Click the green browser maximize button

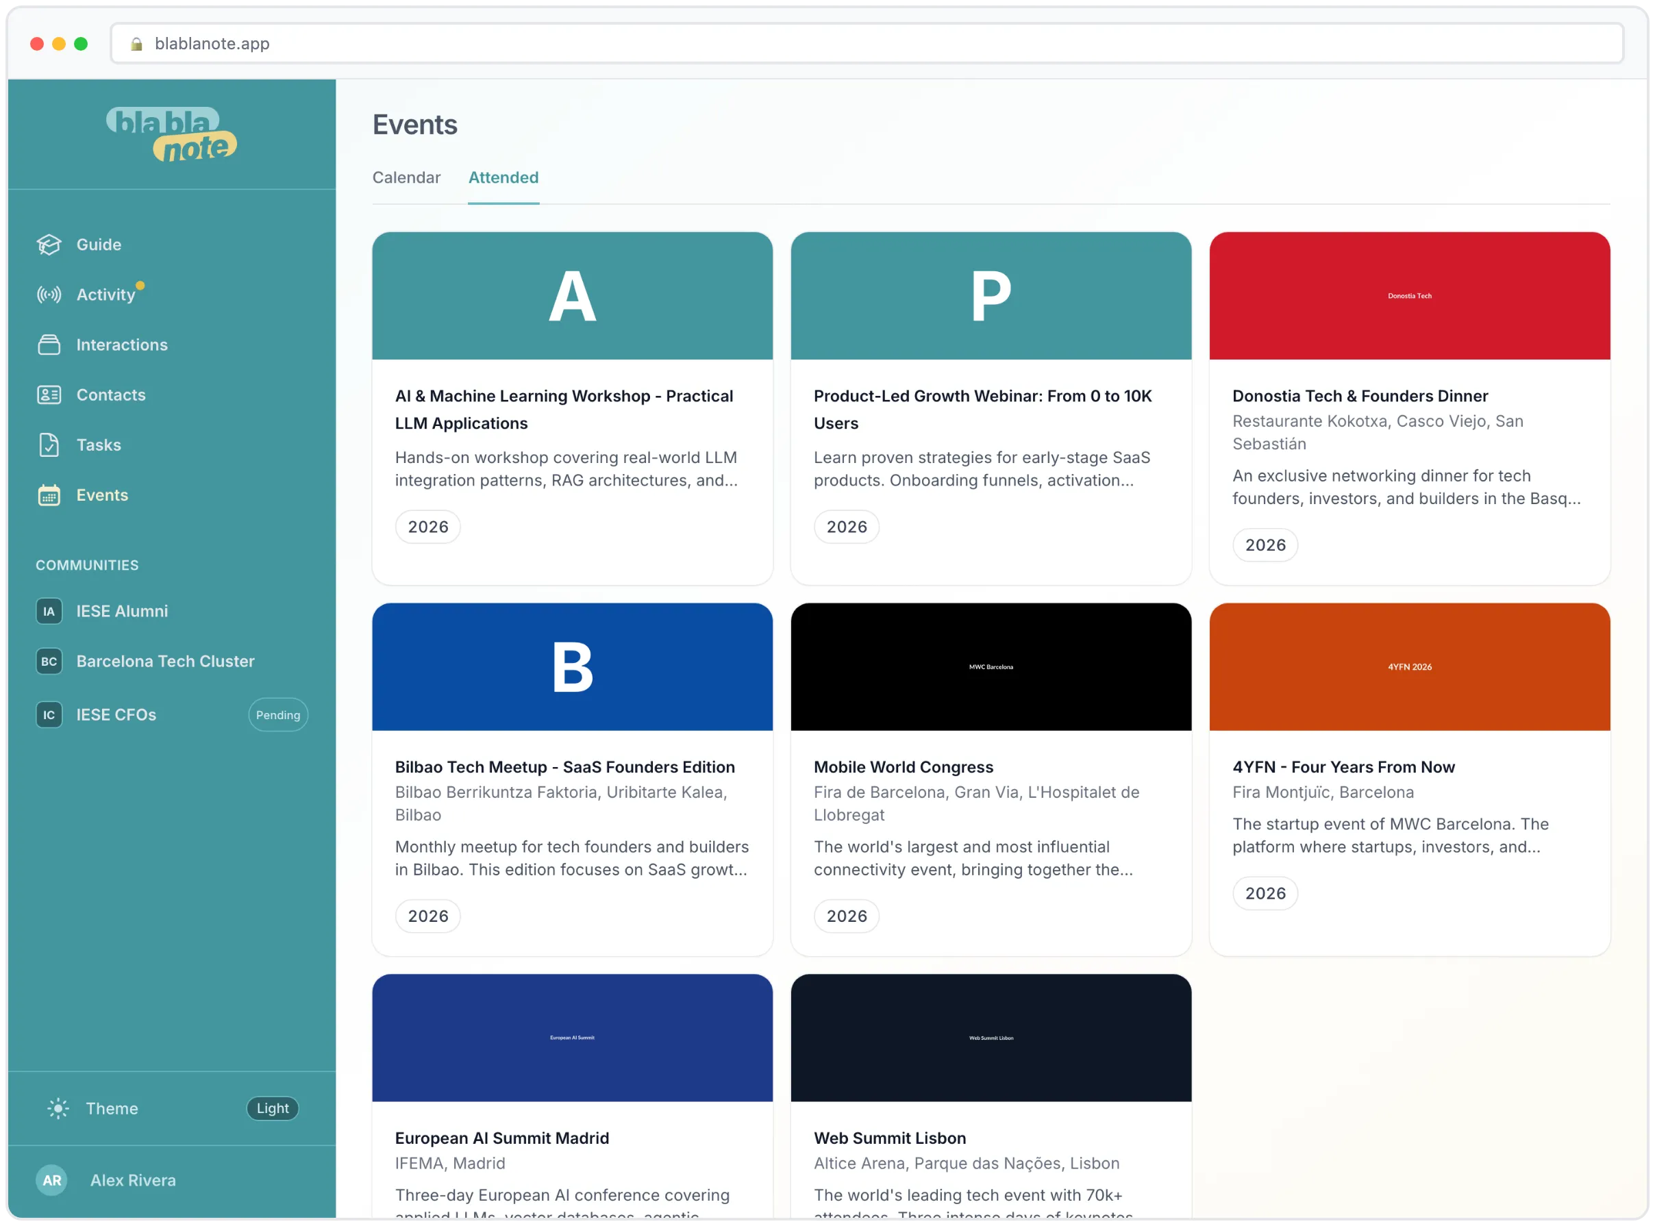pos(81,44)
